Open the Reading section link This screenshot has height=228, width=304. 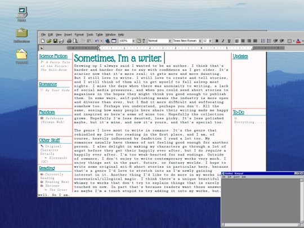coord(47,168)
